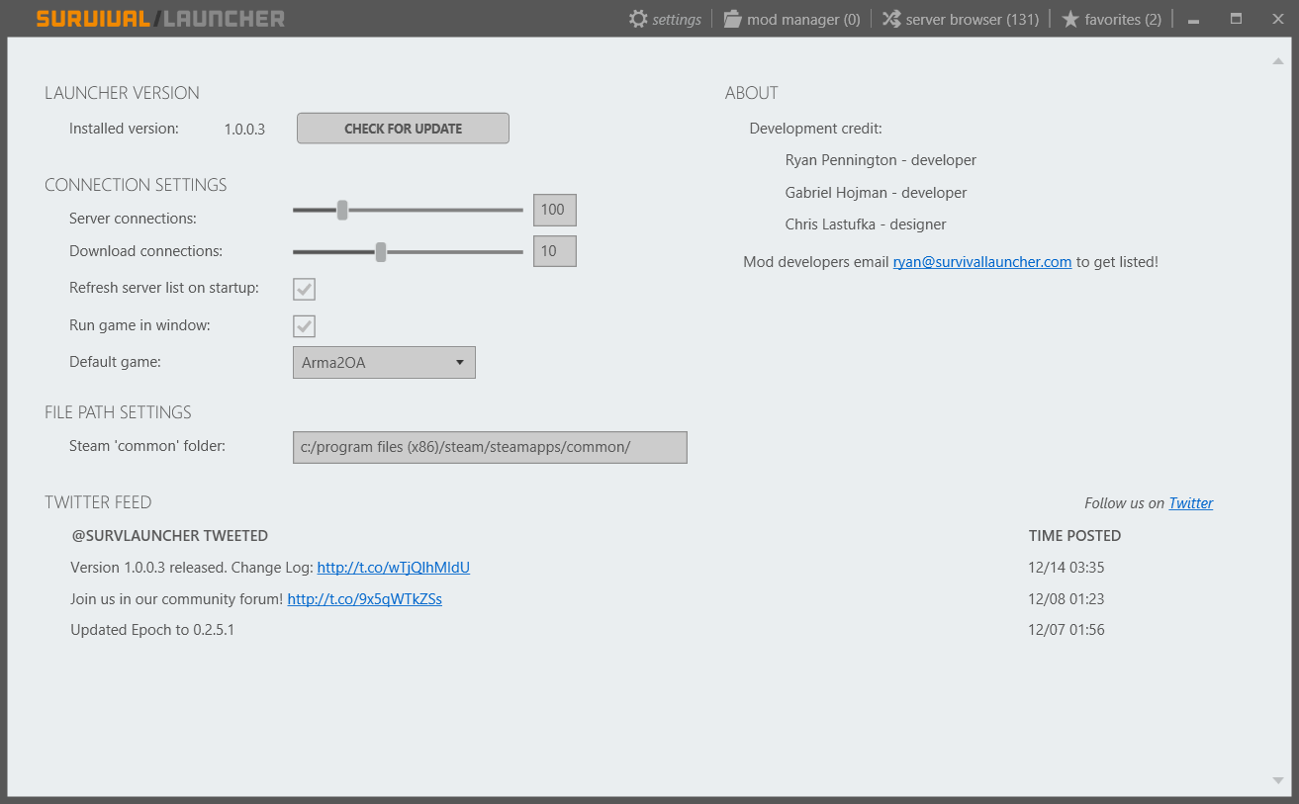
Task: Open the Follow us on Twitter link
Action: 1191,503
